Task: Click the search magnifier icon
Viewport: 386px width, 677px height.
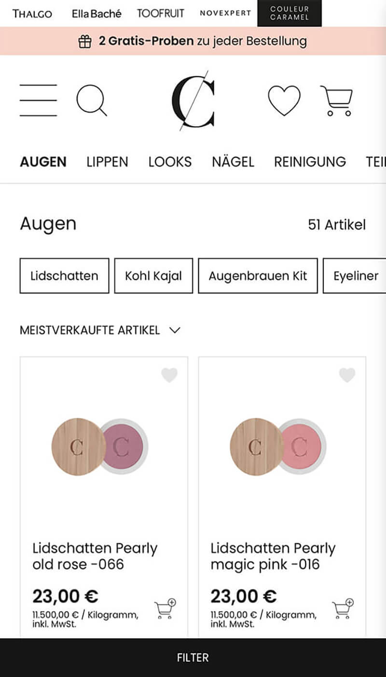Action: 91,101
